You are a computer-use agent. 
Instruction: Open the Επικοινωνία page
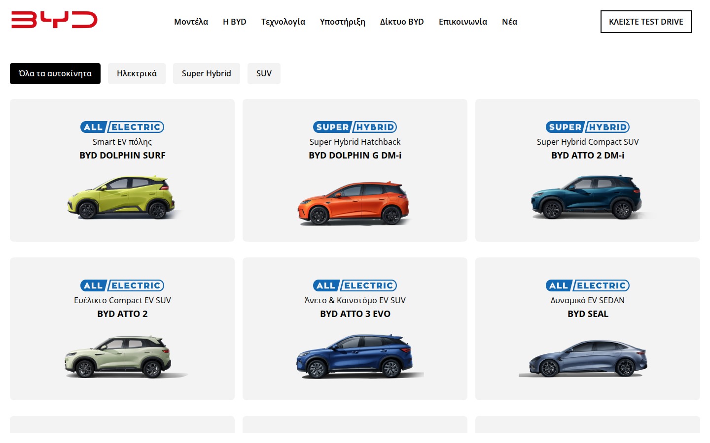463,22
